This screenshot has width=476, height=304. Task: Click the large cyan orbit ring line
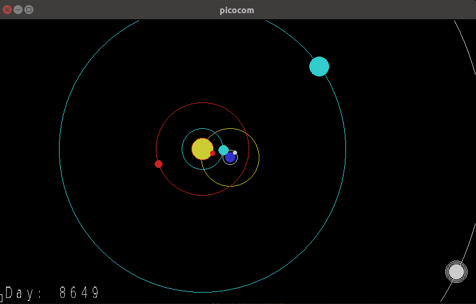point(60,149)
